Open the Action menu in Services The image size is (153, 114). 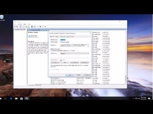[x=20, y=24]
